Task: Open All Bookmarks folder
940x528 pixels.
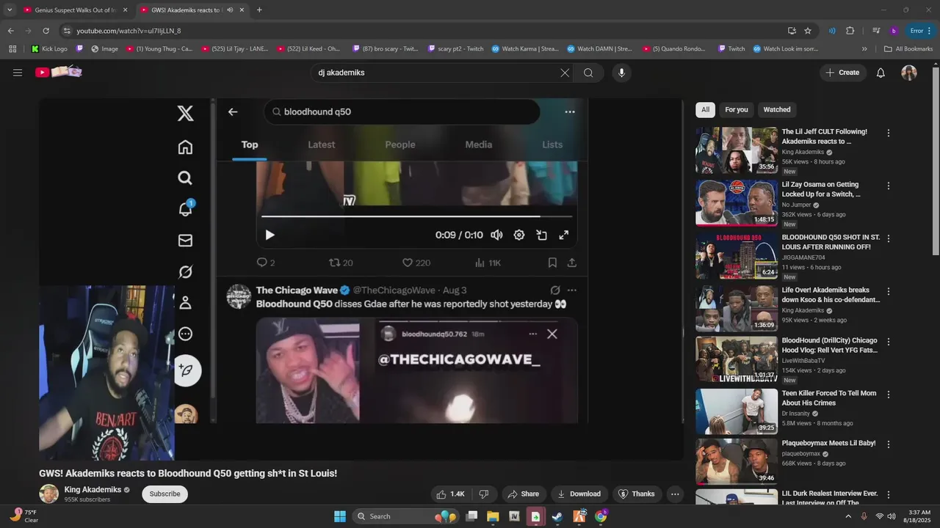Action: pos(908,49)
